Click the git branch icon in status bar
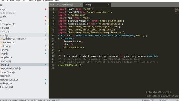179x101 pixels. (143, 100)
